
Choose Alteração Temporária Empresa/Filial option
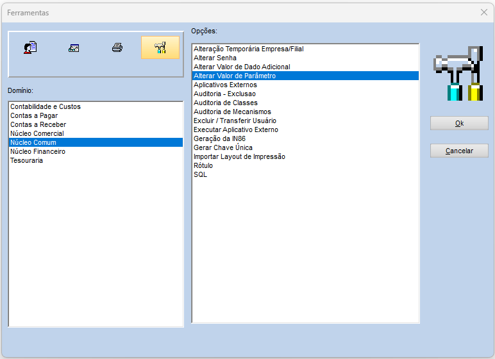[249, 49]
